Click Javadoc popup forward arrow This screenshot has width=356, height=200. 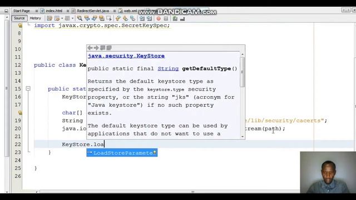(96, 48)
